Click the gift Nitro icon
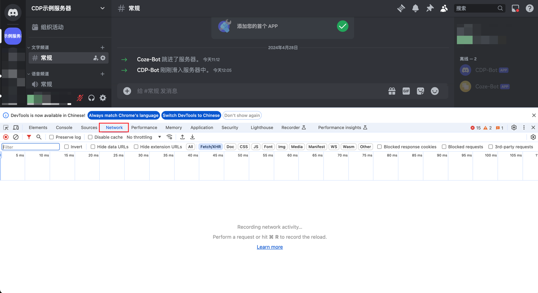Image resolution: width=538 pixels, height=293 pixels. pos(392,91)
